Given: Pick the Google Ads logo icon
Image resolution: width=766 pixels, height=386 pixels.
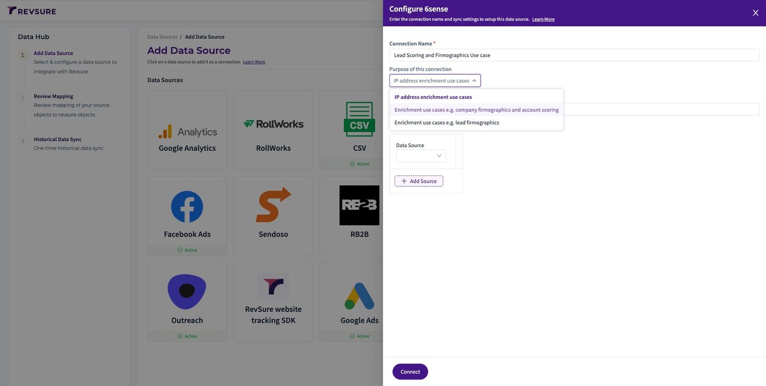Looking at the screenshot, I should point(359,296).
